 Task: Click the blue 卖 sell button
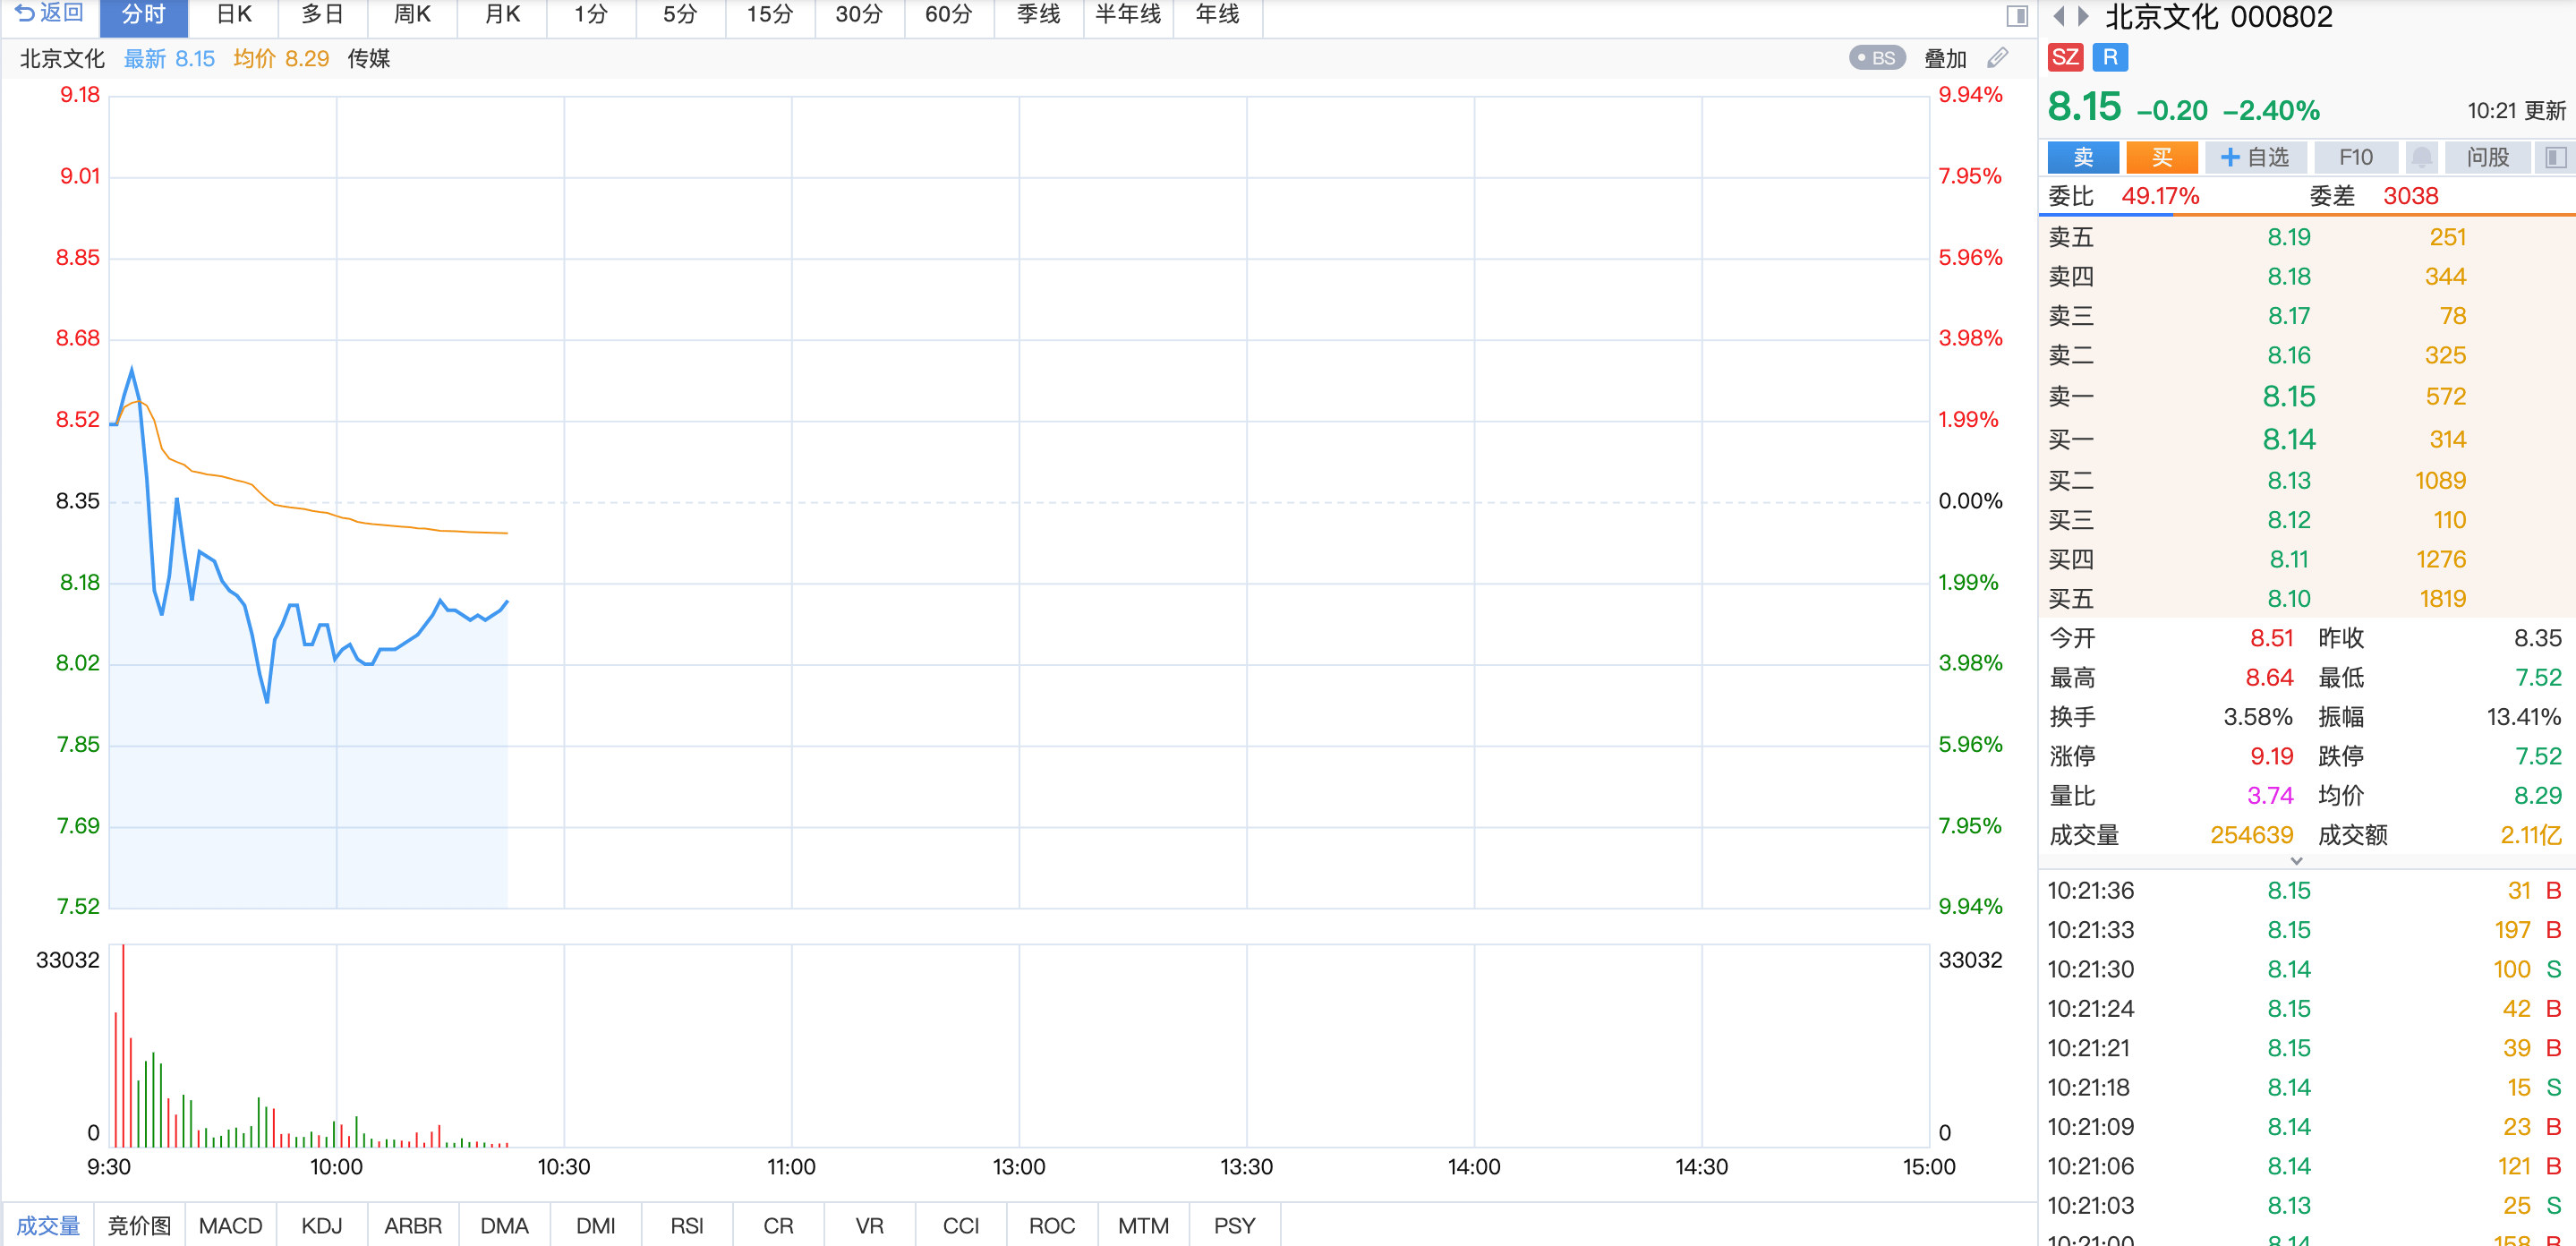(2083, 157)
